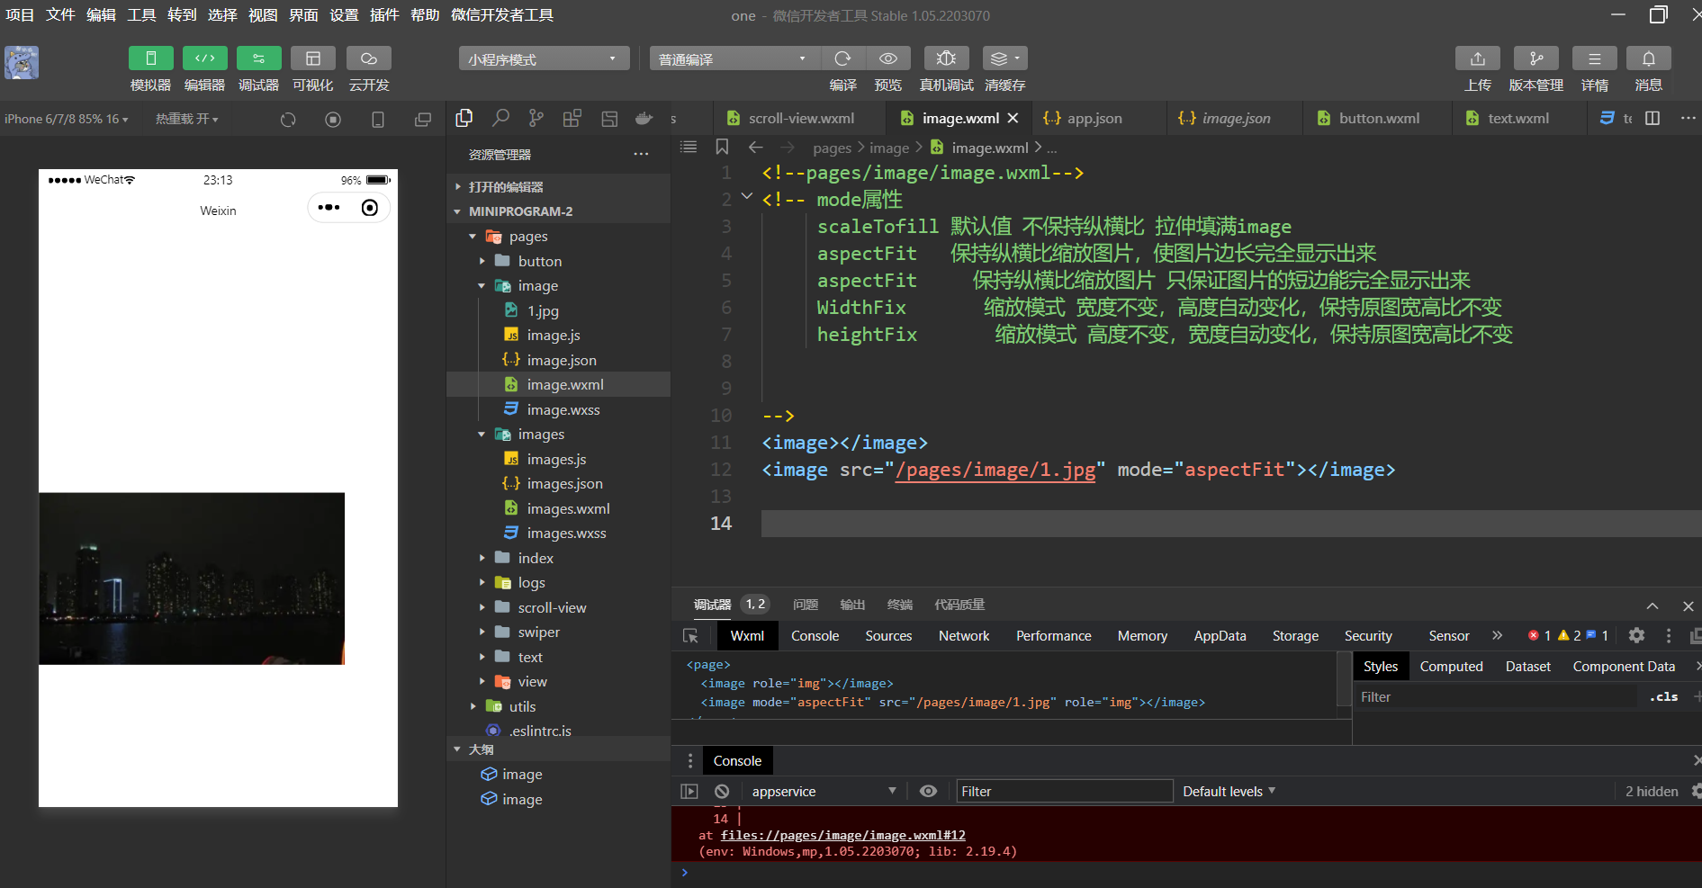
Task: Click the .cls button in Styles
Action: [1662, 697]
